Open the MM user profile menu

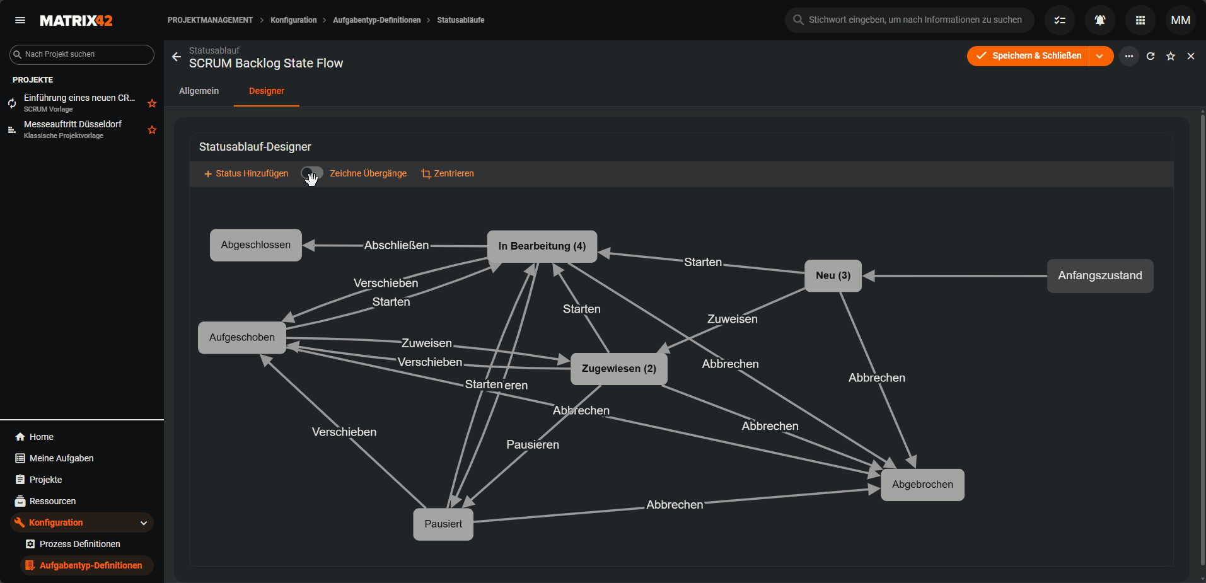[x=1181, y=20]
